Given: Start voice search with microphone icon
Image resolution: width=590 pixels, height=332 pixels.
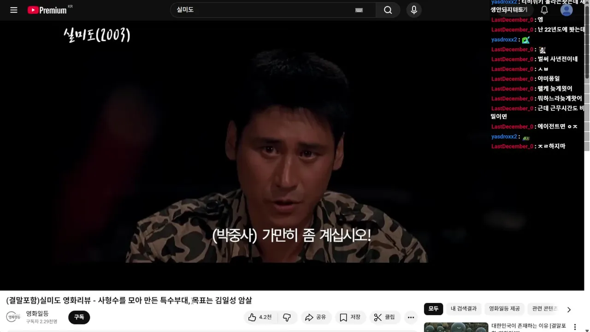Looking at the screenshot, I should pyautogui.click(x=414, y=10).
